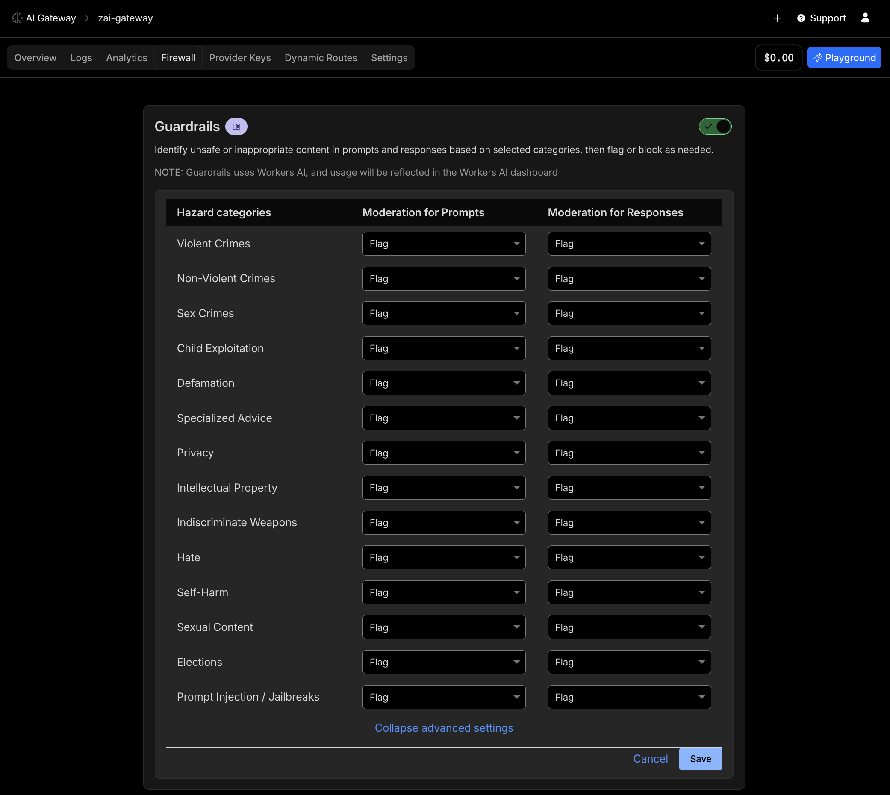Click the Child Exploitation label
890x795 pixels.
pos(220,348)
